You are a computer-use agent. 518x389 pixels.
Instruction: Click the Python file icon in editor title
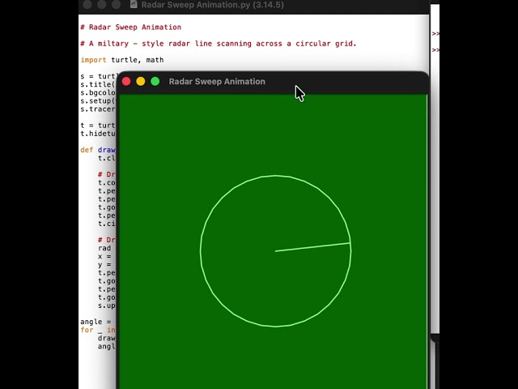tap(134, 4)
